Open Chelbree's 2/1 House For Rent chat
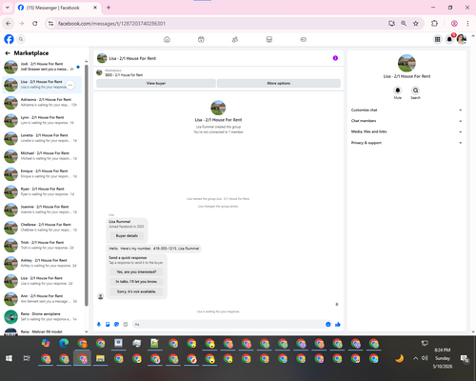Image resolution: width=476 pixels, height=381 pixels. (42, 228)
